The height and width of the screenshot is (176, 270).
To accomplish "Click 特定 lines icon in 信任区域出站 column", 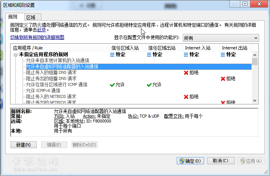I will (x=149, y=55).
